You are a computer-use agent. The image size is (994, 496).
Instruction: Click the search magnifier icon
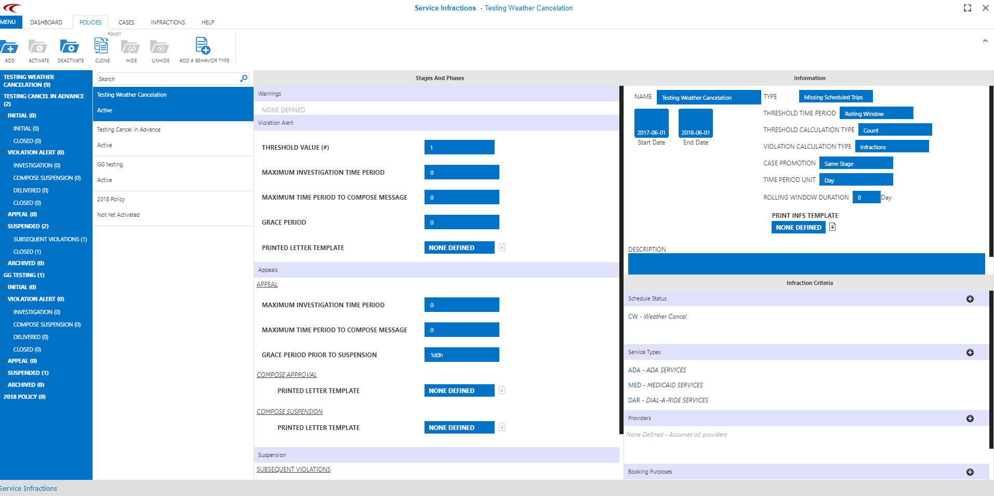[x=244, y=79]
